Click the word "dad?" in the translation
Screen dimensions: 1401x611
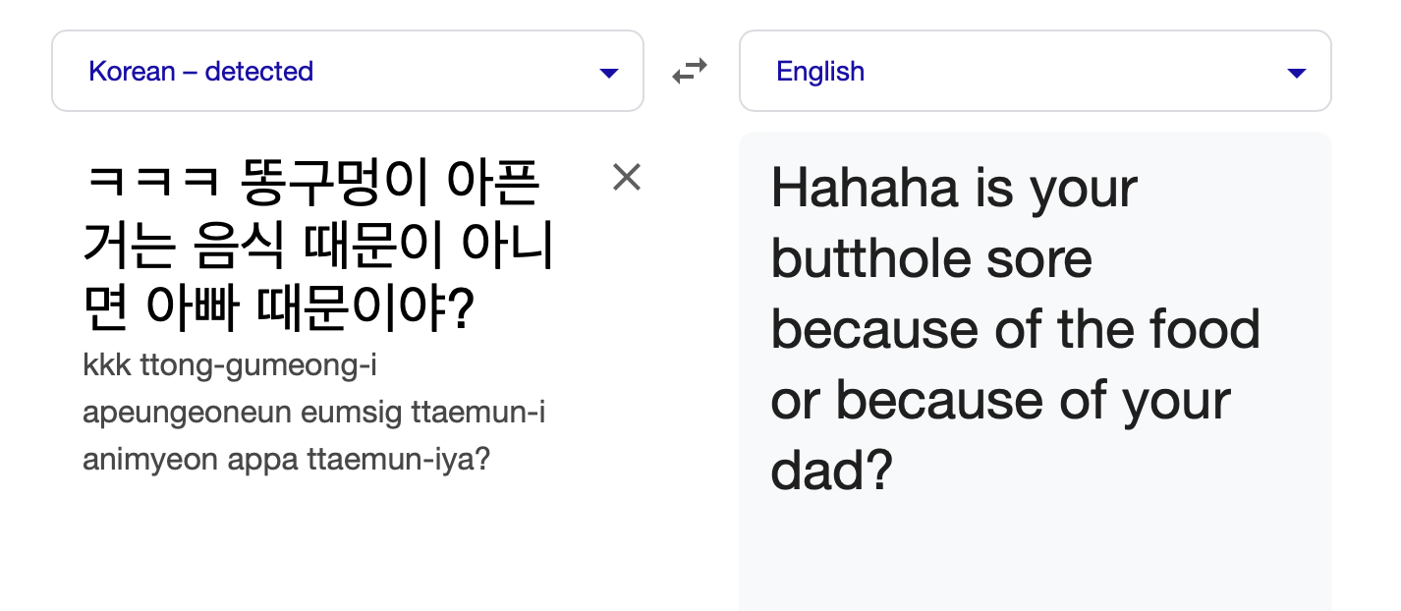click(x=831, y=471)
